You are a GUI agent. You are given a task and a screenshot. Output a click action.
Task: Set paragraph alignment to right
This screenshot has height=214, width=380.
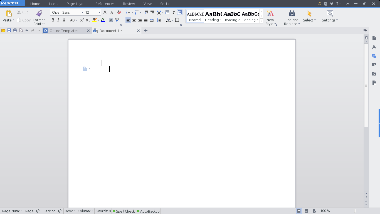[140, 20]
